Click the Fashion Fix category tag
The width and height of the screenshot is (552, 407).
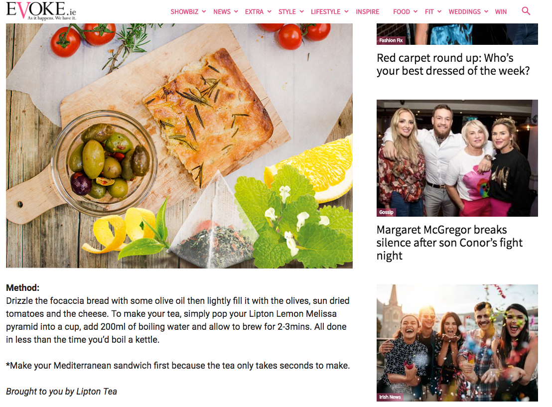(x=391, y=40)
